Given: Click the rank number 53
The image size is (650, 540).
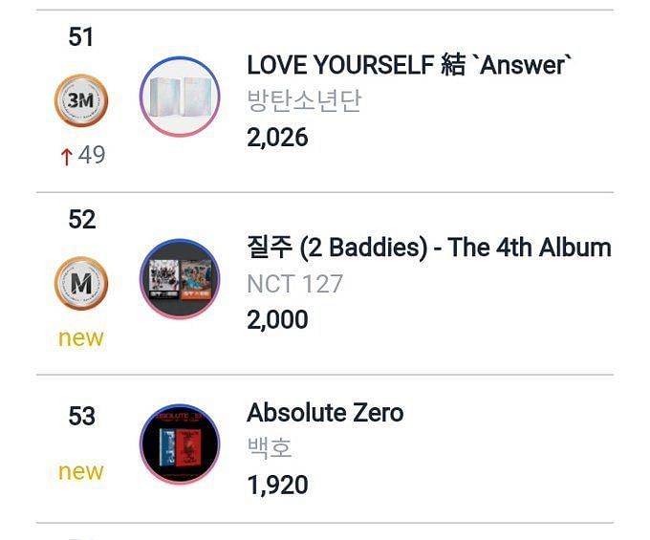Looking at the screenshot, I should [81, 416].
